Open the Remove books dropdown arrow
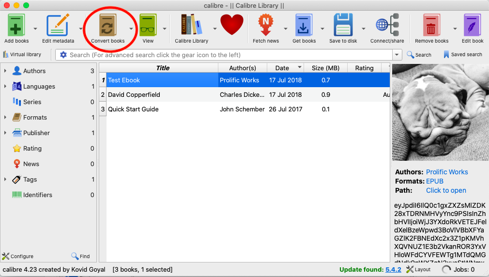This screenshot has width=489, height=277. (x=455, y=29)
